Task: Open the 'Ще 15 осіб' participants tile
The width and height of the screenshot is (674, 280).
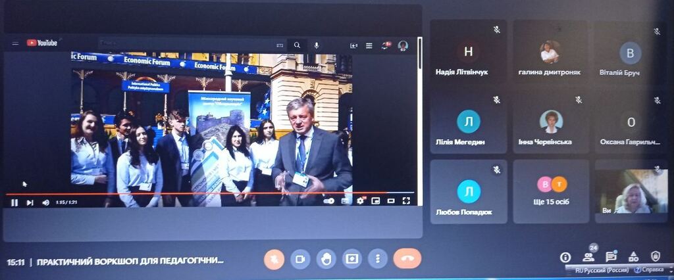Action: (551, 191)
